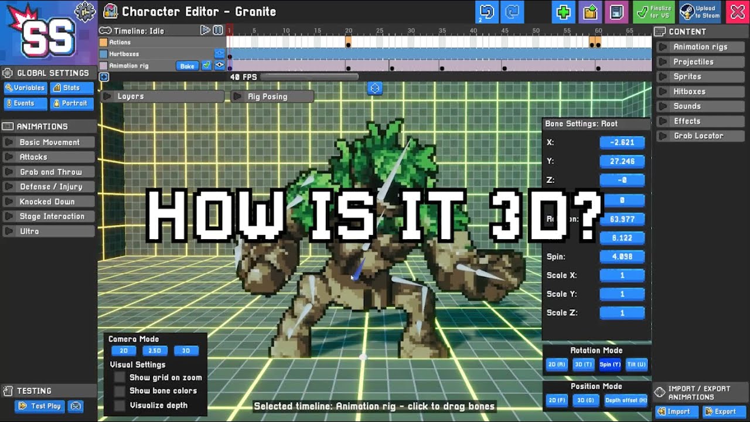Expand Ultra animations category

pos(49,232)
